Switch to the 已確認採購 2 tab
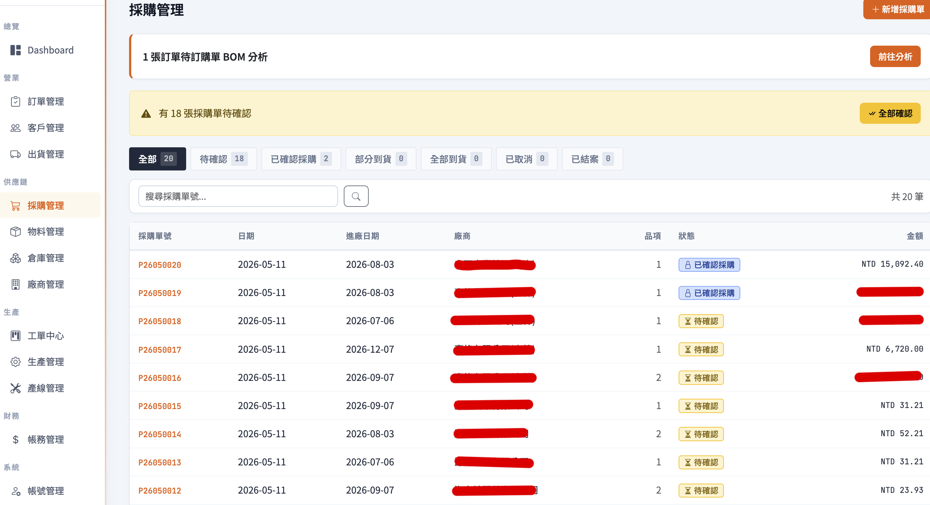The width and height of the screenshot is (930, 505). [x=301, y=159]
